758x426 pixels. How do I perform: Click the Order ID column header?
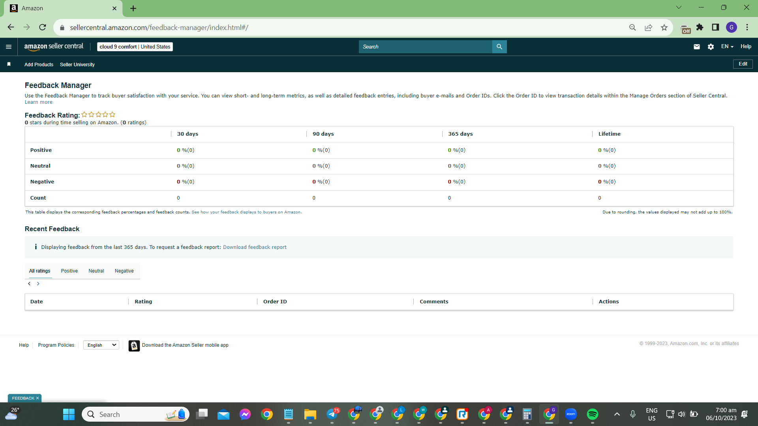[275, 302]
